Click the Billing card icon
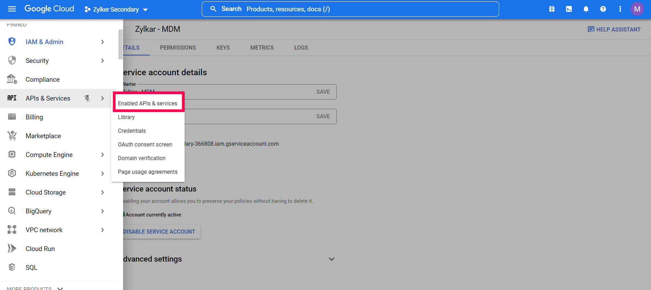Screen dimensions: 651x290 click(x=12, y=117)
